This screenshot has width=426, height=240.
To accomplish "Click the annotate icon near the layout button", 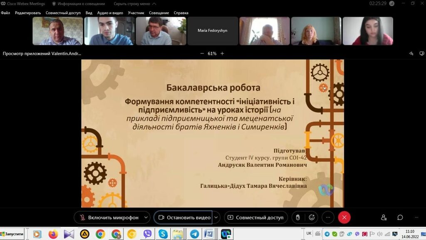I will click(x=411, y=54).
